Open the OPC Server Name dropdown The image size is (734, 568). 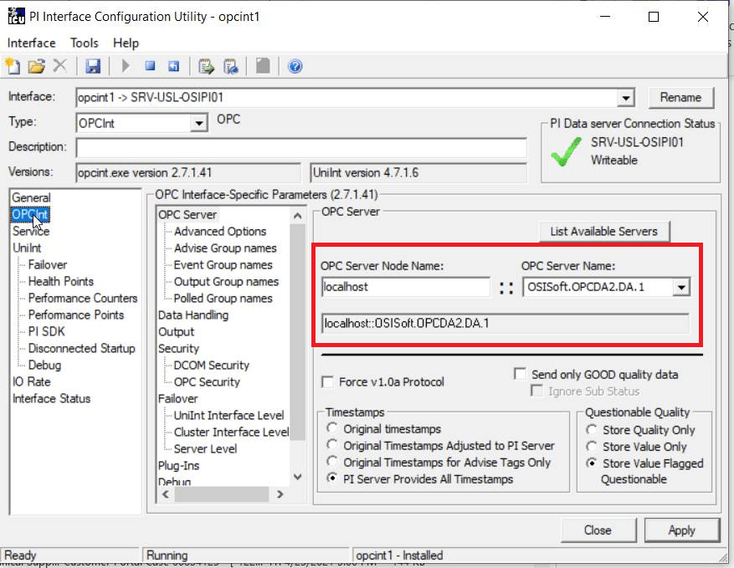pyautogui.click(x=681, y=287)
